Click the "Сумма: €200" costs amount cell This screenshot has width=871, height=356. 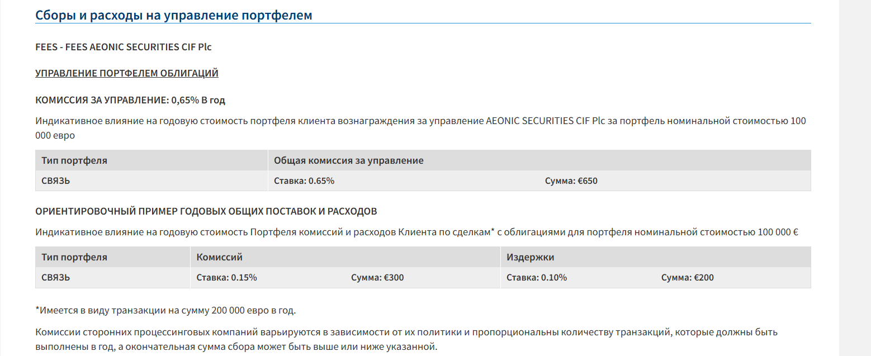(687, 278)
